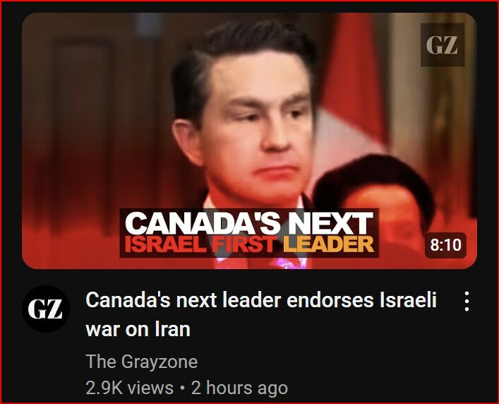Click the '2 hours ago' upload time
Screen dimensions: 499x404
[239, 388]
